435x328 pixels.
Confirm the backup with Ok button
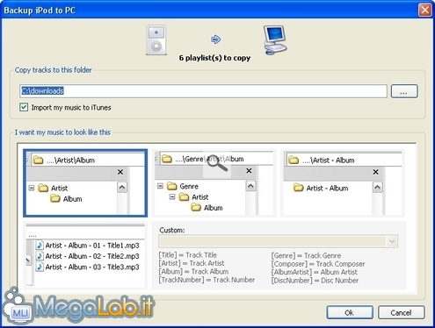pyautogui.click(x=350, y=312)
